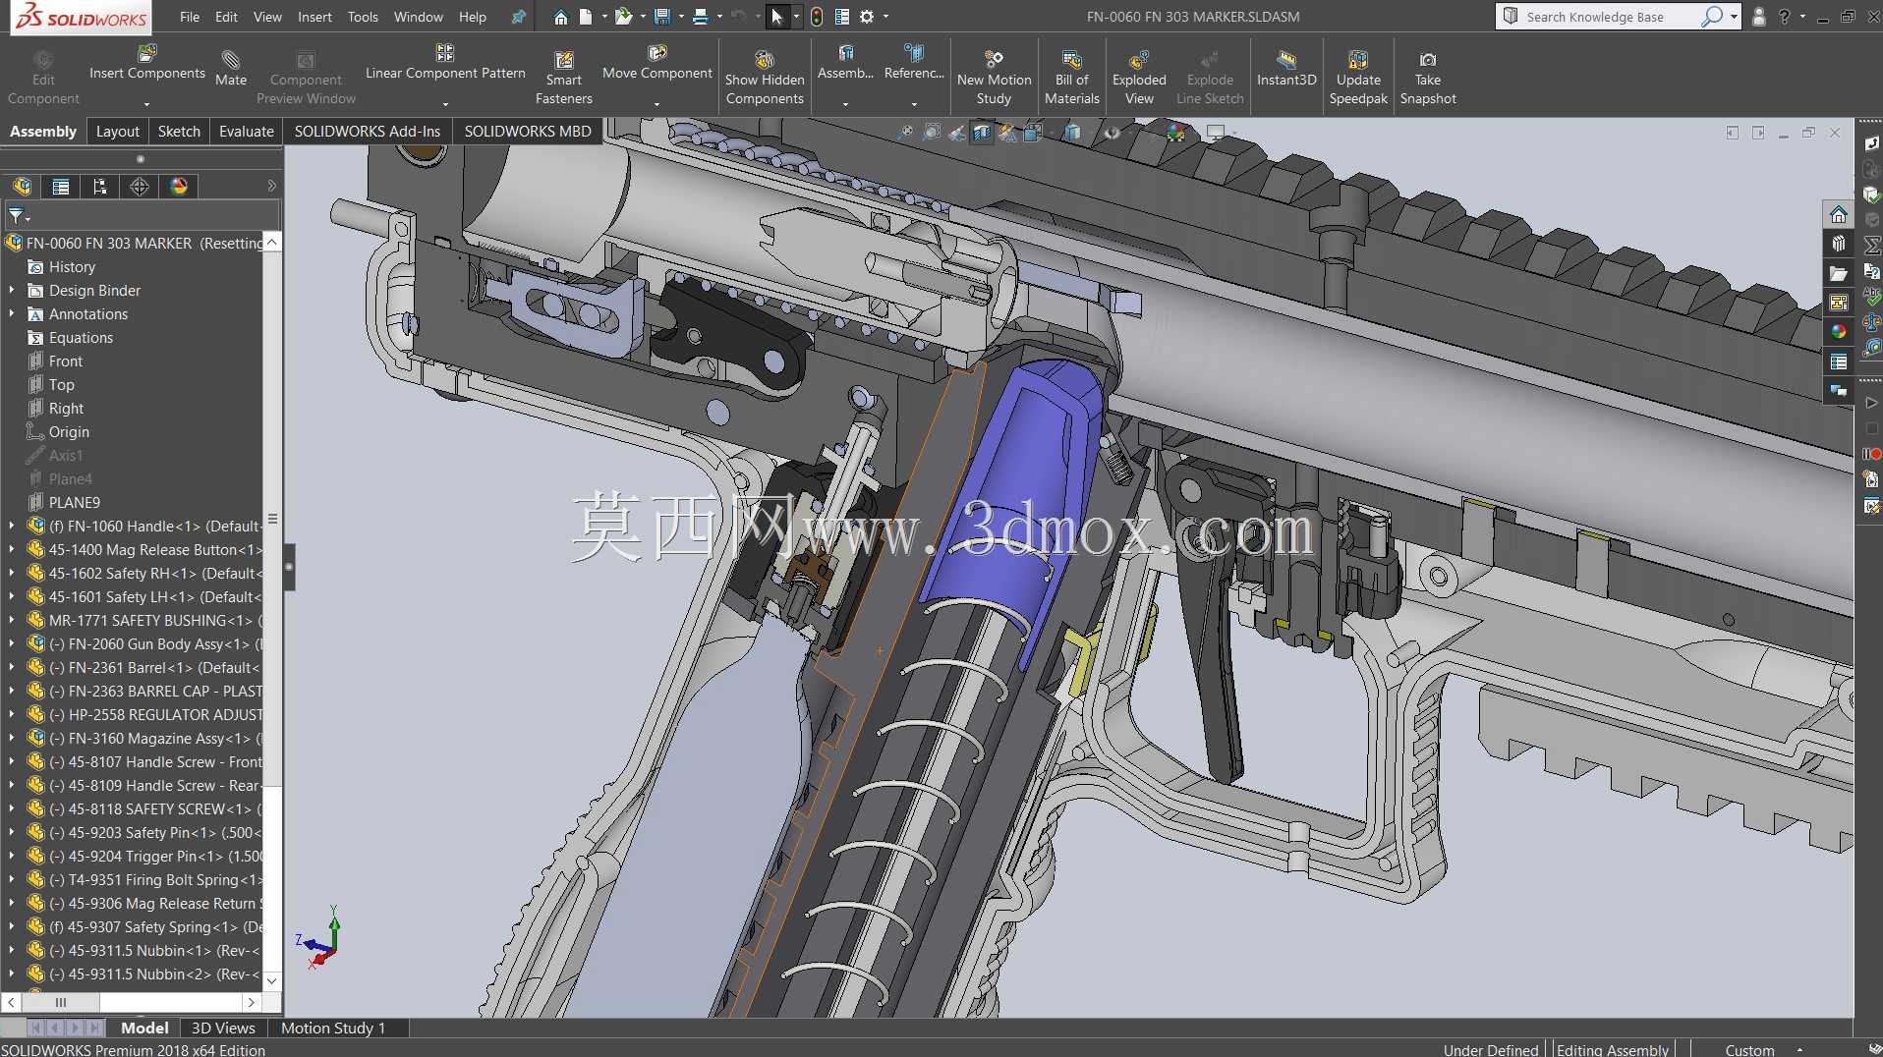Image resolution: width=1883 pixels, height=1057 pixels.
Task: Click the FeatureManager filter funnel icon
Action: (18, 215)
